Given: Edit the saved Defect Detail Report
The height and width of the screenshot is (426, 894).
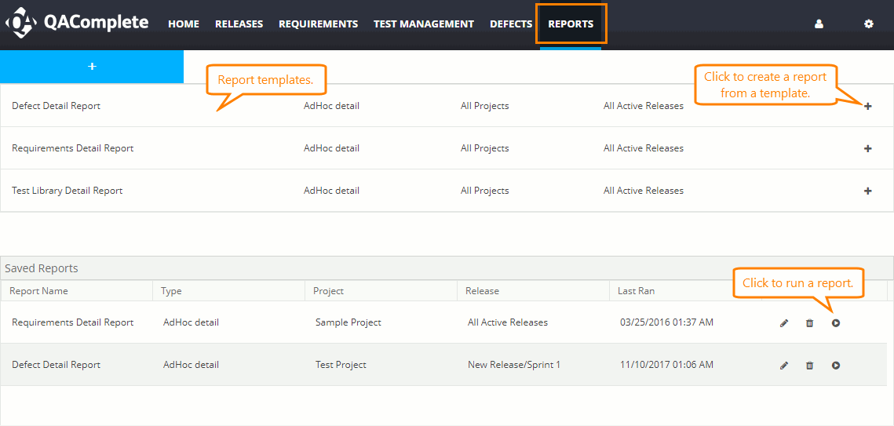Looking at the screenshot, I should click(x=783, y=366).
